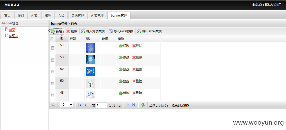Click the 链接 column header

[108, 39]
